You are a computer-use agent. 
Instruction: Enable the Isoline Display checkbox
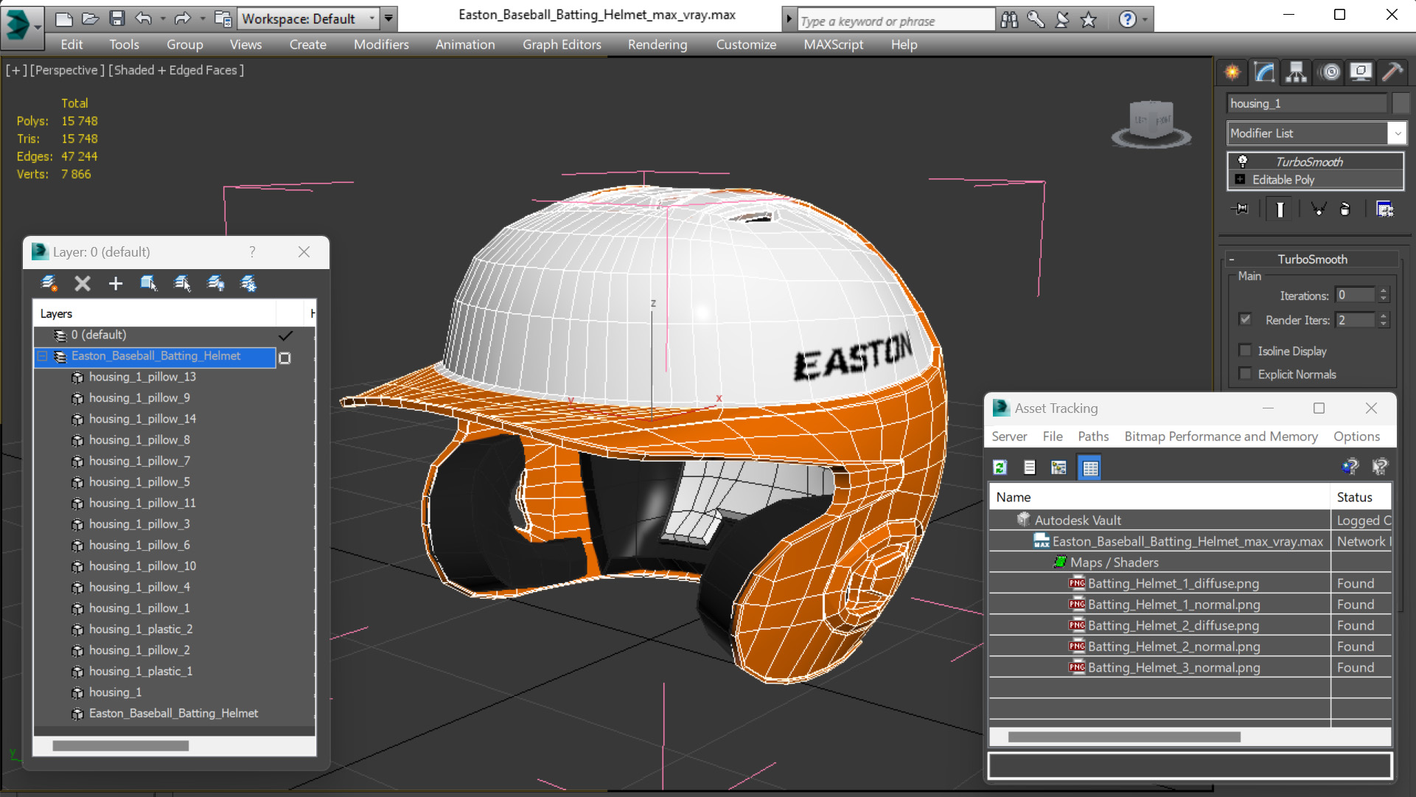point(1245,350)
